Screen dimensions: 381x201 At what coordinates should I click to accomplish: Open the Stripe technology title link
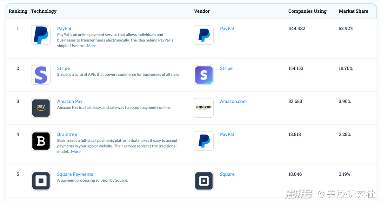[x=63, y=68]
